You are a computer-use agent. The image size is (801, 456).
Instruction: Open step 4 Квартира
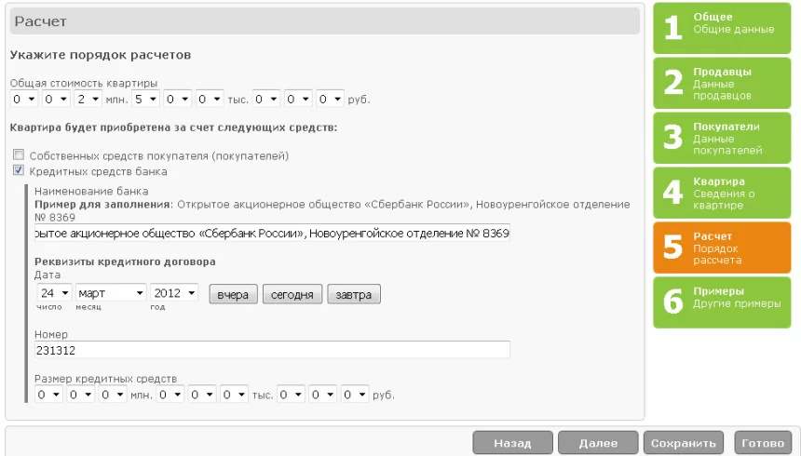click(722, 193)
